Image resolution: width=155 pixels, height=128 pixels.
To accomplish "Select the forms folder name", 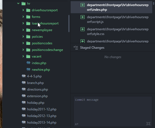I will click(x=36, y=17).
